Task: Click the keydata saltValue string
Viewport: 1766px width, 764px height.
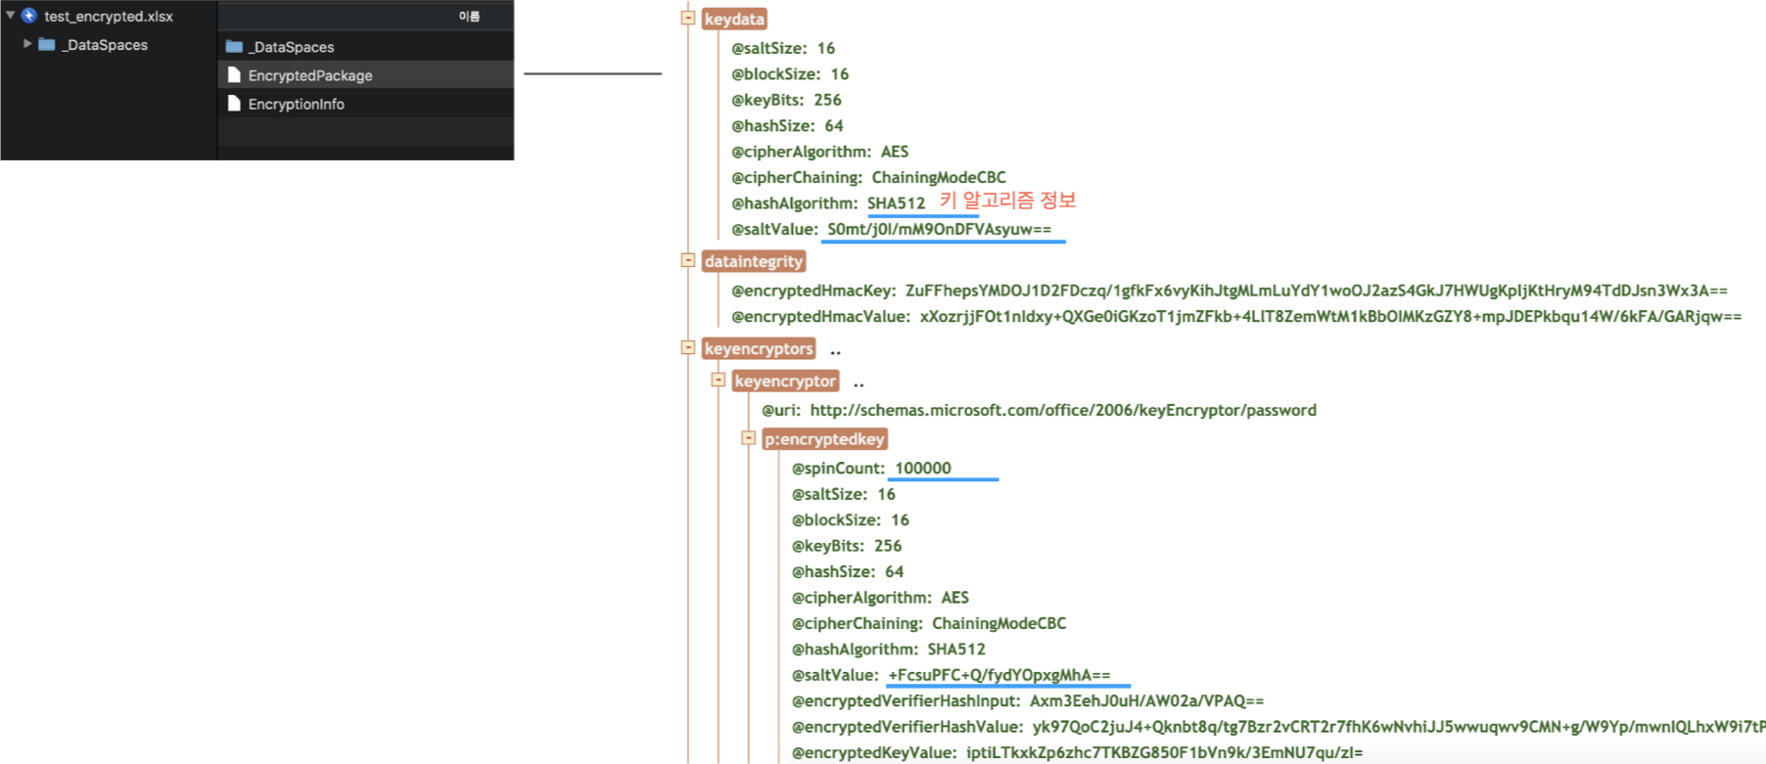Action: pyautogui.click(x=939, y=229)
